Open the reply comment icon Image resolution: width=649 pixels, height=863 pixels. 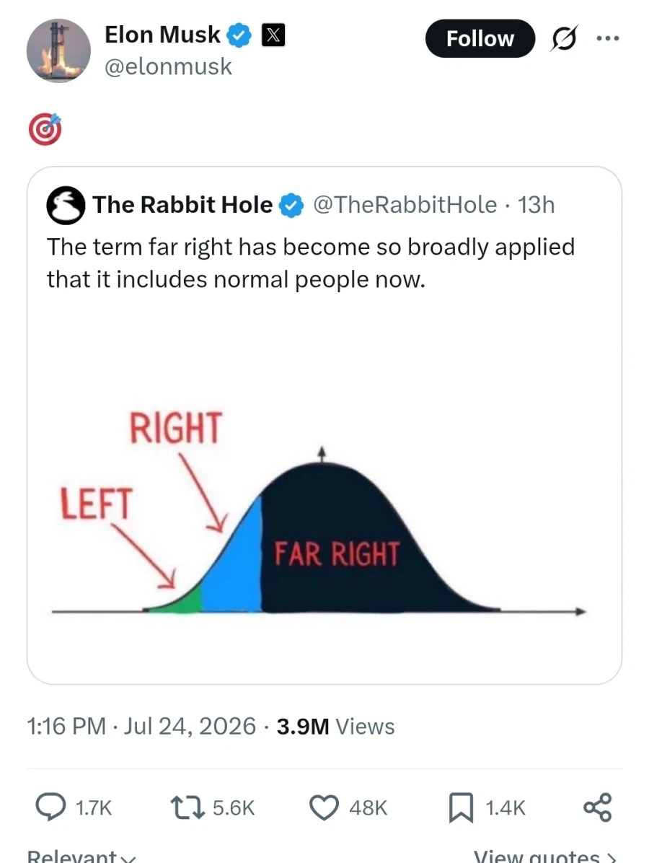pos(50,807)
